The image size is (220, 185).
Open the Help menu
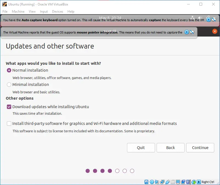[x=71, y=11]
